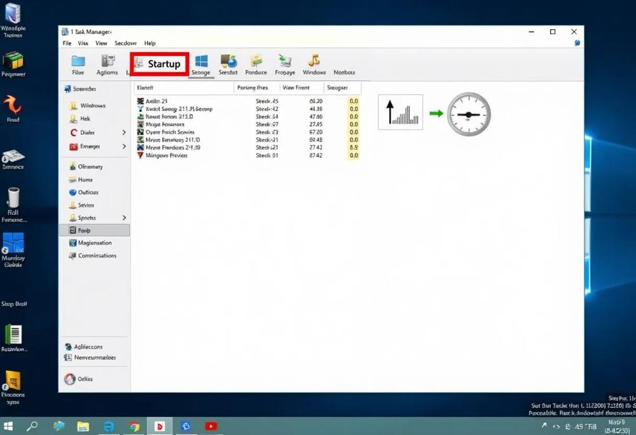Sort by the View Ftront column header
636x435 pixels.
(x=301, y=88)
